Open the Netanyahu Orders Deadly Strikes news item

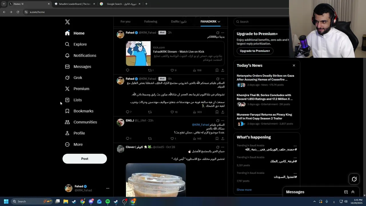(266, 81)
